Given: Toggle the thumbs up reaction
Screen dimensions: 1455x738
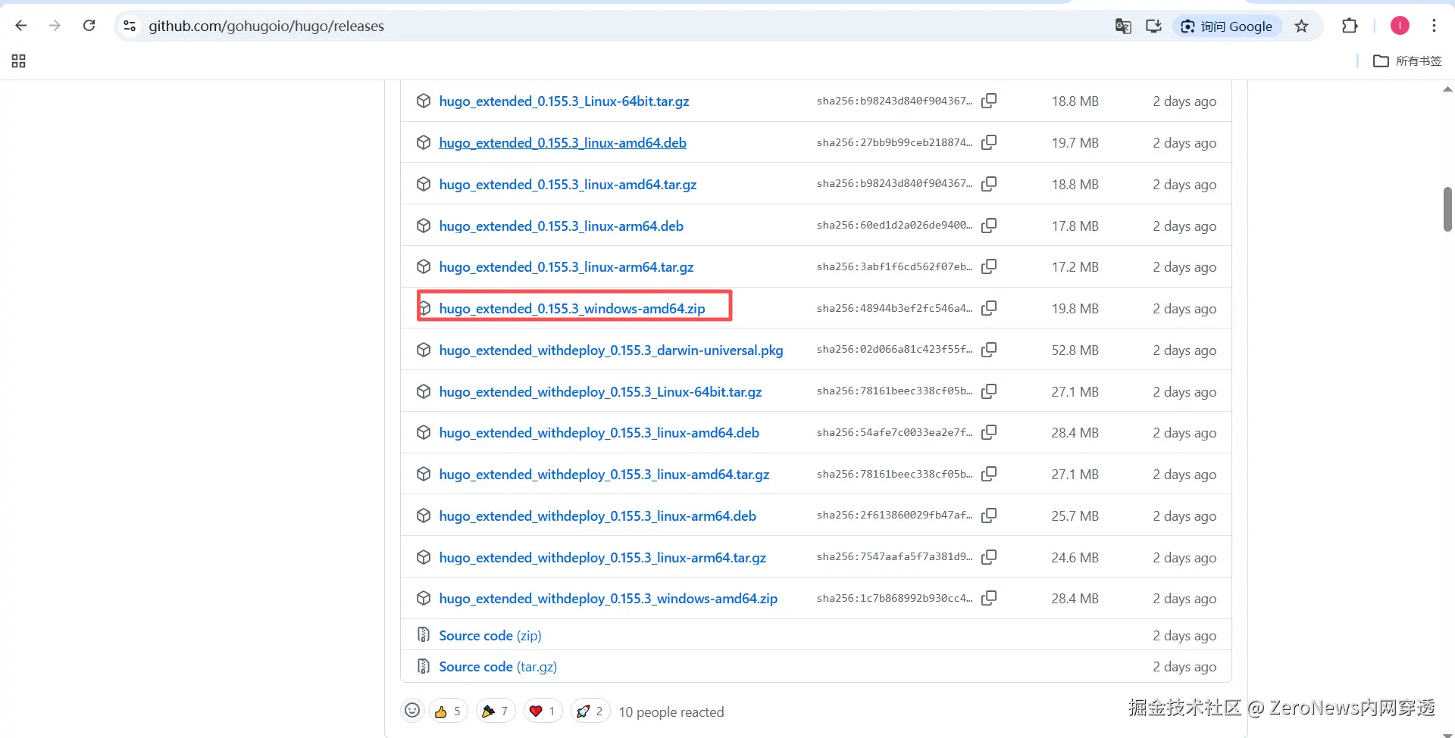Looking at the screenshot, I should click(449, 712).
